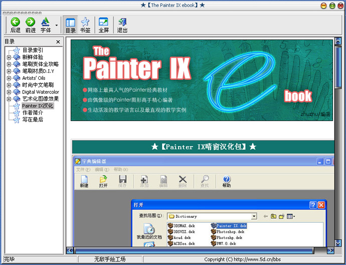Image resolution: width=346 pixels, height=265 pixels.
Task: Click 新建 in the 字典编辑器 toolbar
Action: (x=84, y=182)
